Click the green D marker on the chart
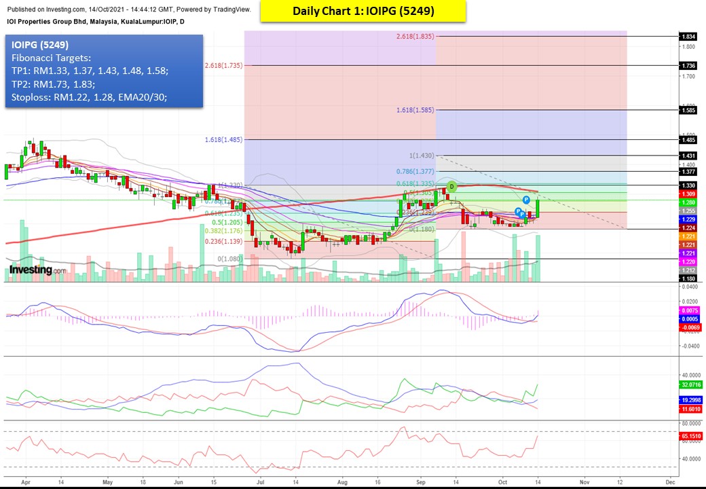Viewport: 706px width, 489px height. tap(451, 186)
